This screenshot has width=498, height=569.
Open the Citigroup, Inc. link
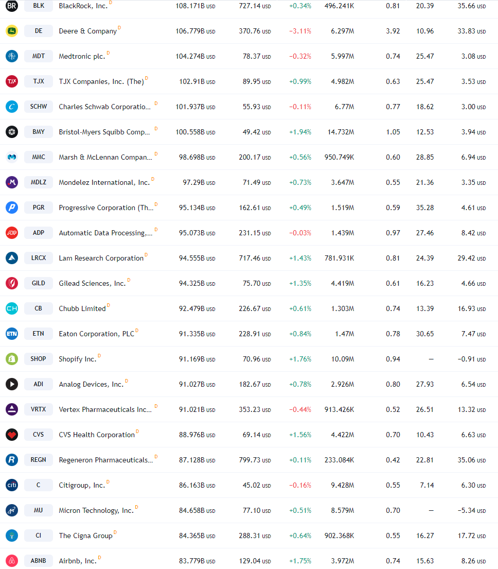(82, 485)
